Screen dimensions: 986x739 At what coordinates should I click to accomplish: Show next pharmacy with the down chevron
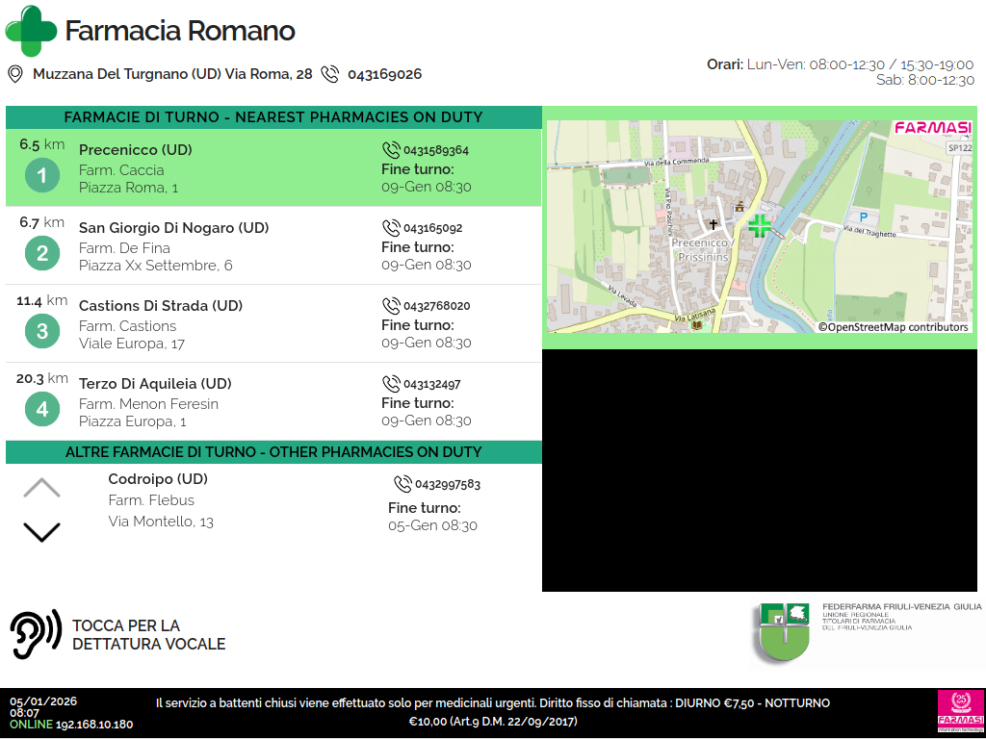(x=41, y=531)
